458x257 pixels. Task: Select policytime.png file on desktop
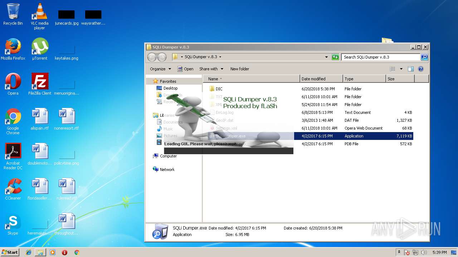(x=66, y=157)
